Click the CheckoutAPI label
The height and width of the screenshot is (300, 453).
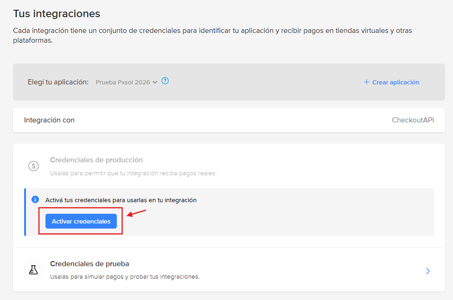click(413, 120)
